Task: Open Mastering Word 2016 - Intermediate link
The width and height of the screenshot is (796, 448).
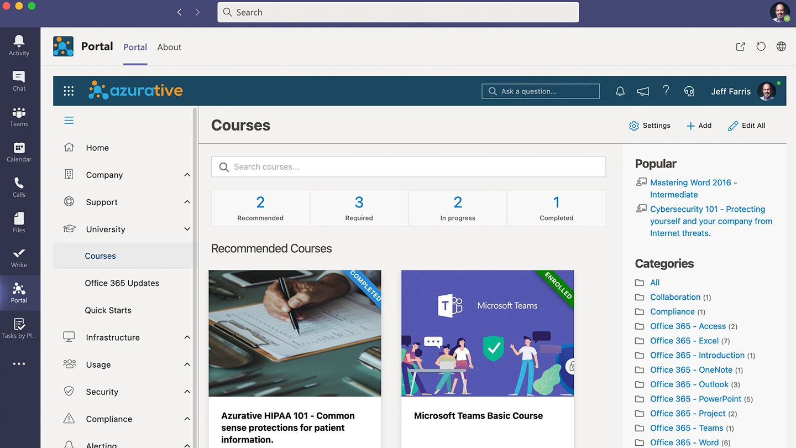Action: tap(693, 189)
